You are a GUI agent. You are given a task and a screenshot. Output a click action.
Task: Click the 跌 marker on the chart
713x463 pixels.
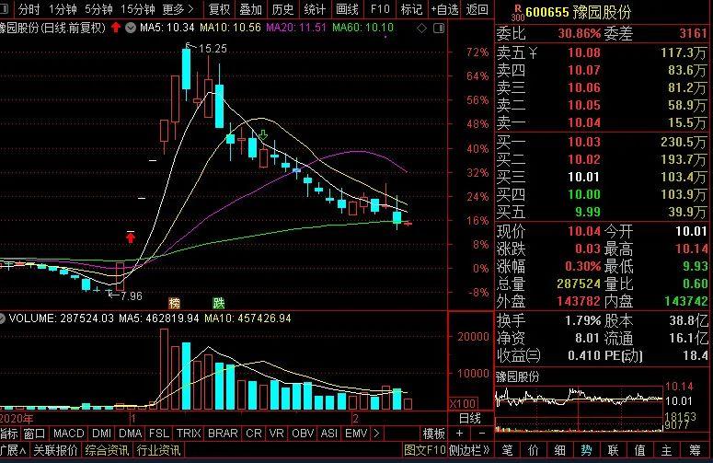pos(218,303)
